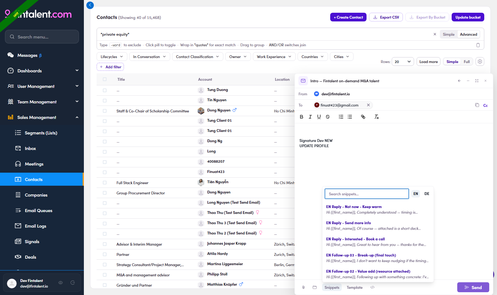Click the Create Contact button

pos(348,17)
